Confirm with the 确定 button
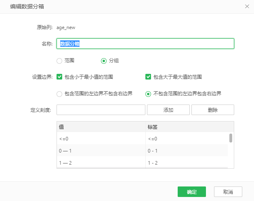Viewport: 254px width, 201px height. tap(192, 192)
